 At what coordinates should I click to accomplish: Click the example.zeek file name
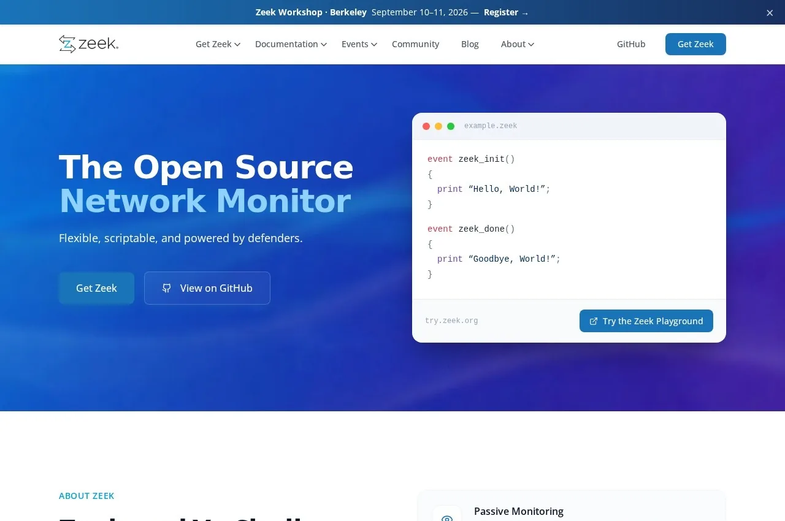pyautogui.click(x=491, y=126)
